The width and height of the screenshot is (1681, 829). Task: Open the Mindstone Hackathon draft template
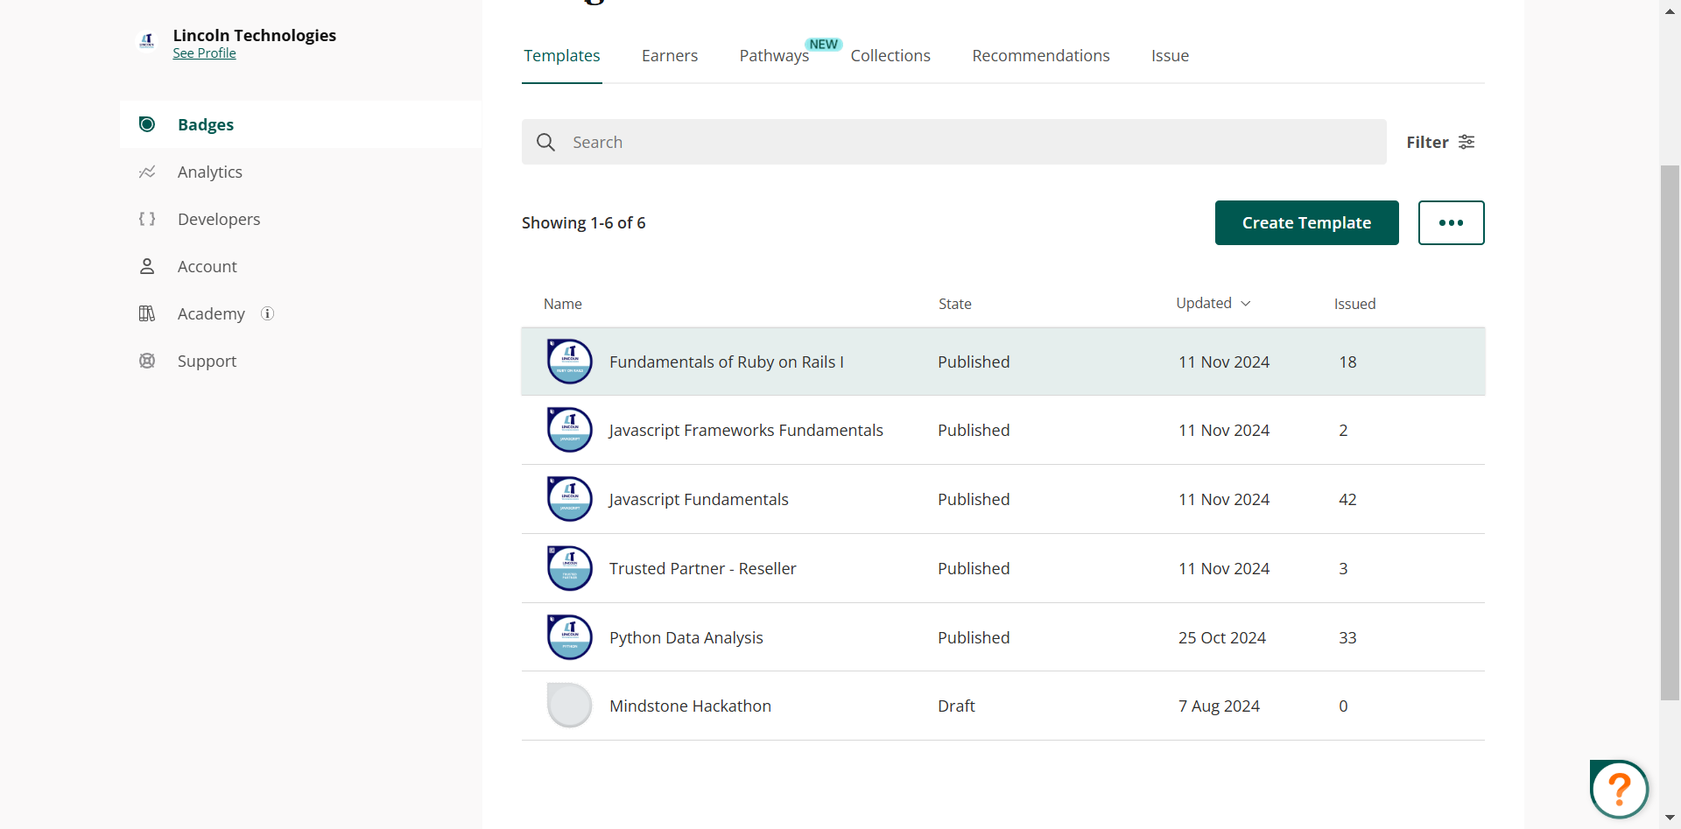(690, 706)
